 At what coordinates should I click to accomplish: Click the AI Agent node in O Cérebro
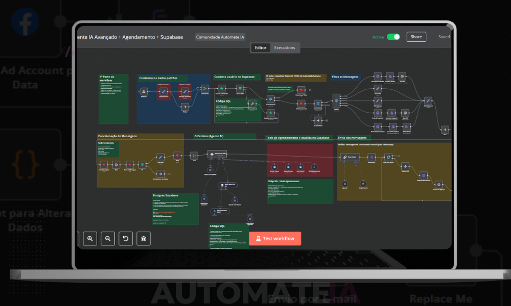(x=217, y=154)
